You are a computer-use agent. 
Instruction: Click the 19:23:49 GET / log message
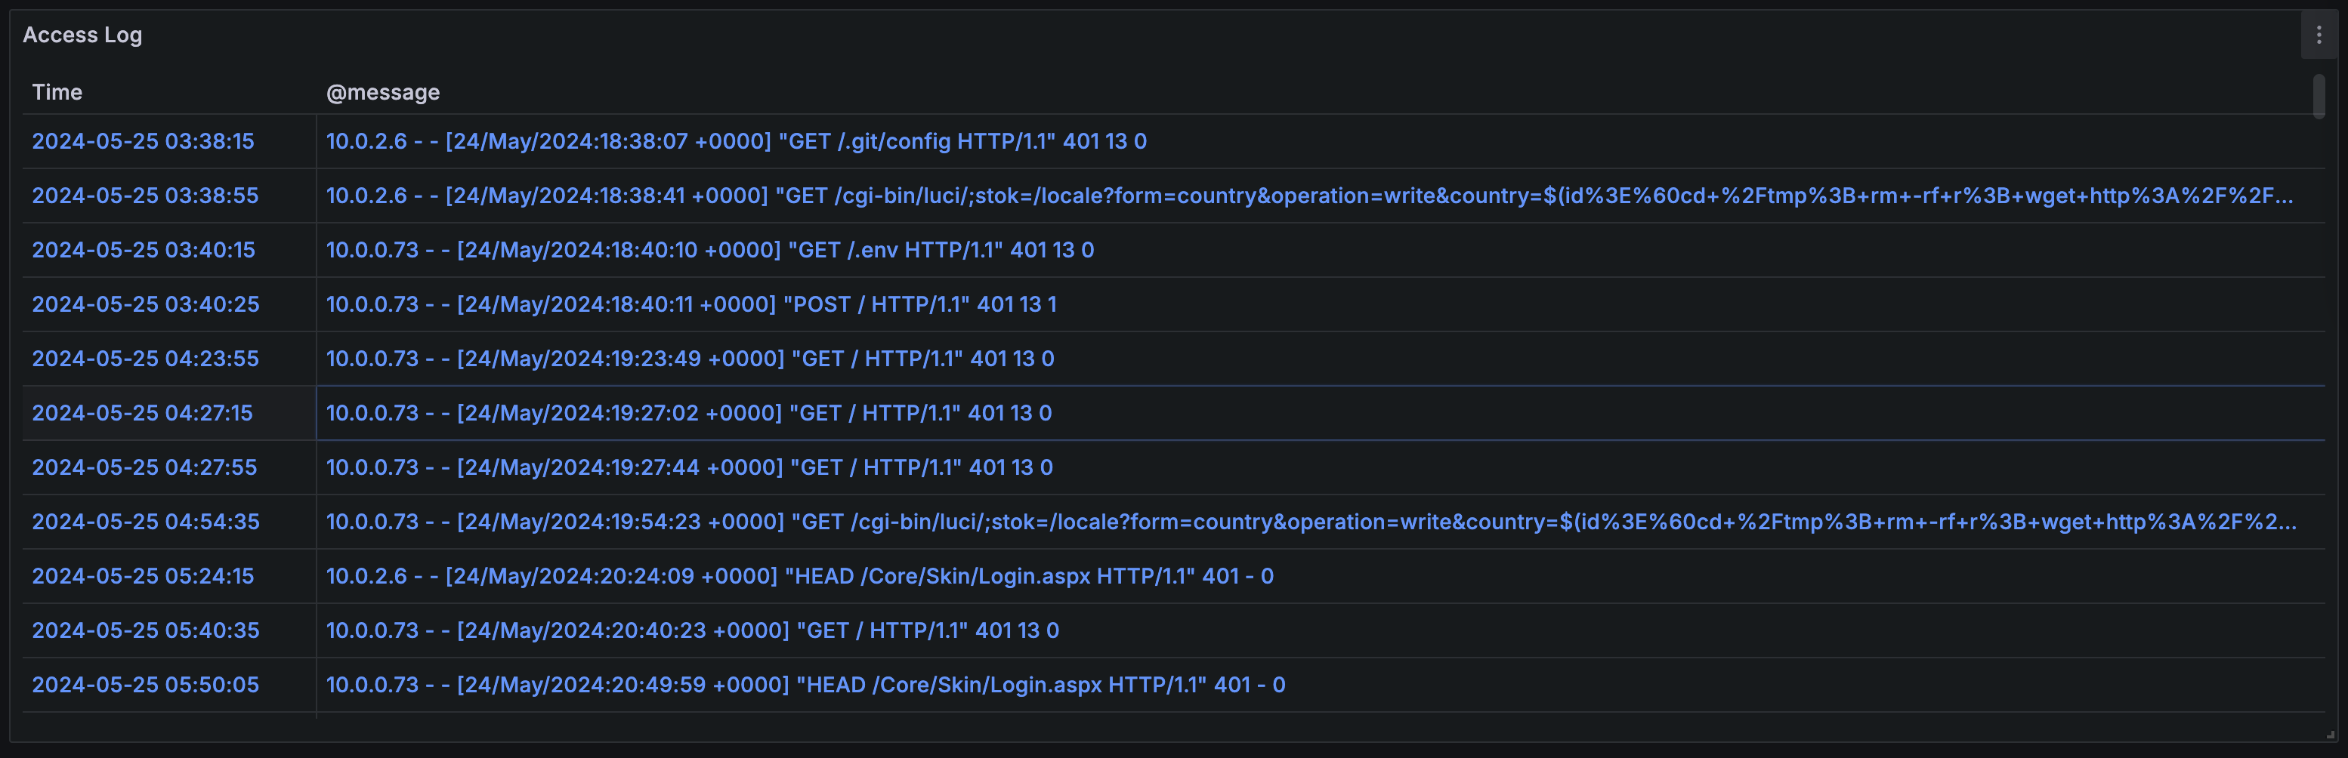tap(690, 359)
